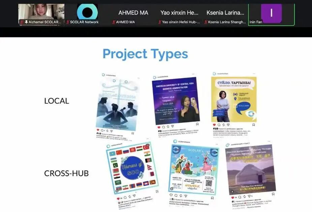312x212 pixels.
Task: Click the heart icon under the Nowruz post
Action: (x=171, y=195)
